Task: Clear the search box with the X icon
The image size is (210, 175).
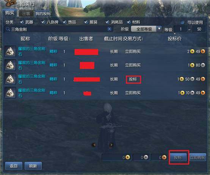Action: coord(109,29)
